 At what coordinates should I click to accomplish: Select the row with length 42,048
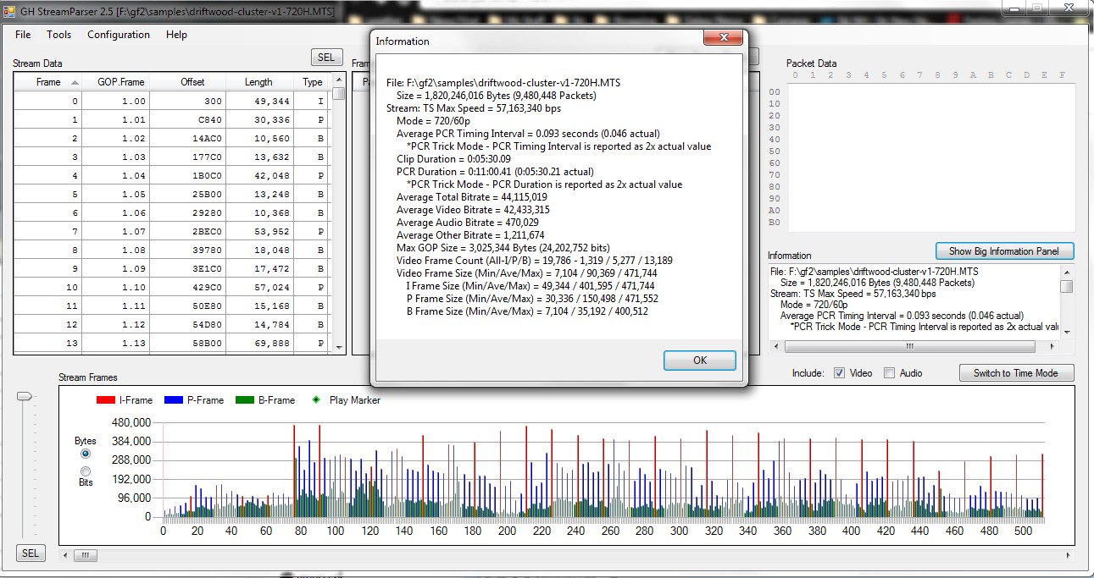(x=173, y=176)
